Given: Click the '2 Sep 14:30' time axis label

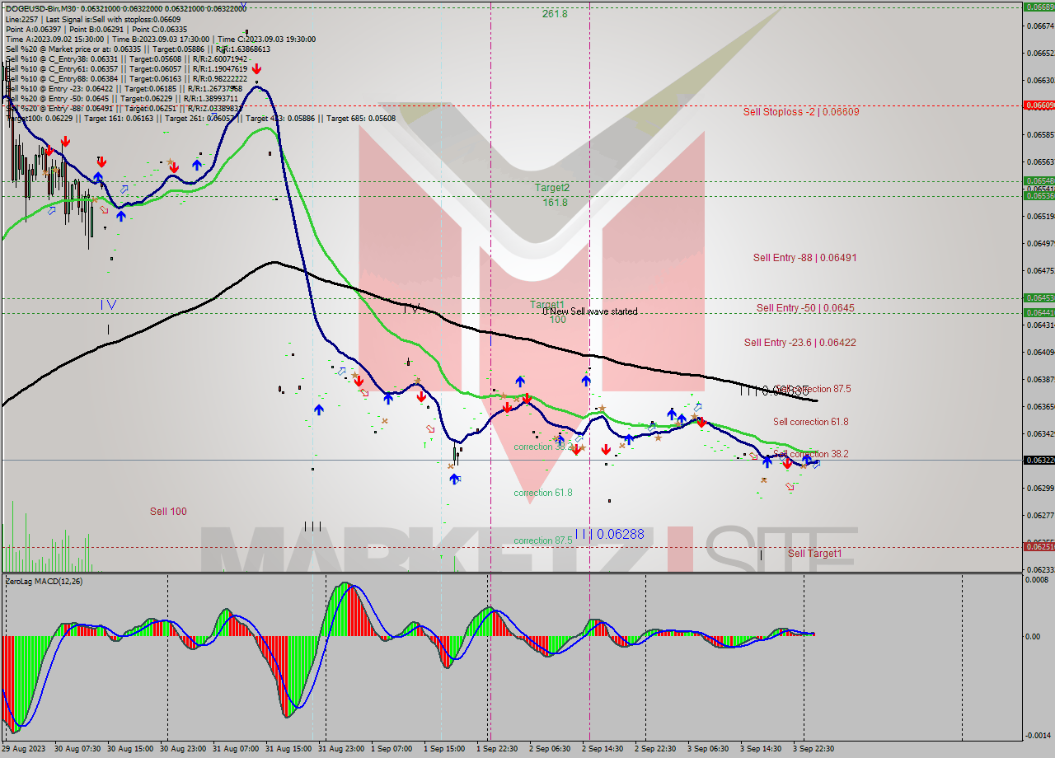Looking at the screenshot, I should (603, 749).
